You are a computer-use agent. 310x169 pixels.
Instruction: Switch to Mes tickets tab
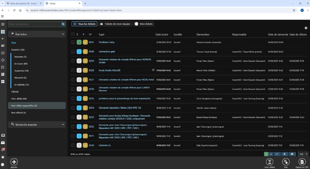pyautogui.click(x=144, y=24)
